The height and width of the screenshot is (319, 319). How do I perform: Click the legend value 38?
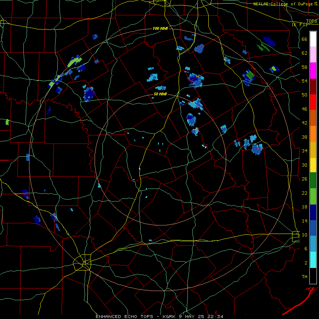[304, 137]
